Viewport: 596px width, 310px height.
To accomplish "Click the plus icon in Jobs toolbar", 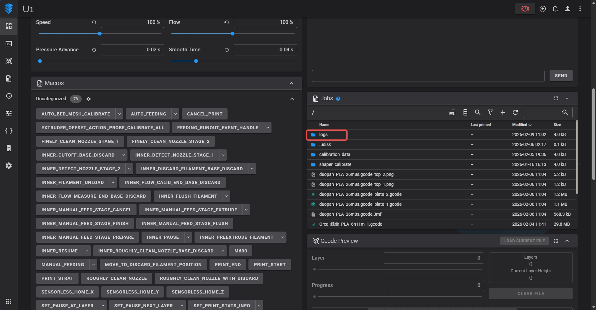I will click(x=502, y=112).
